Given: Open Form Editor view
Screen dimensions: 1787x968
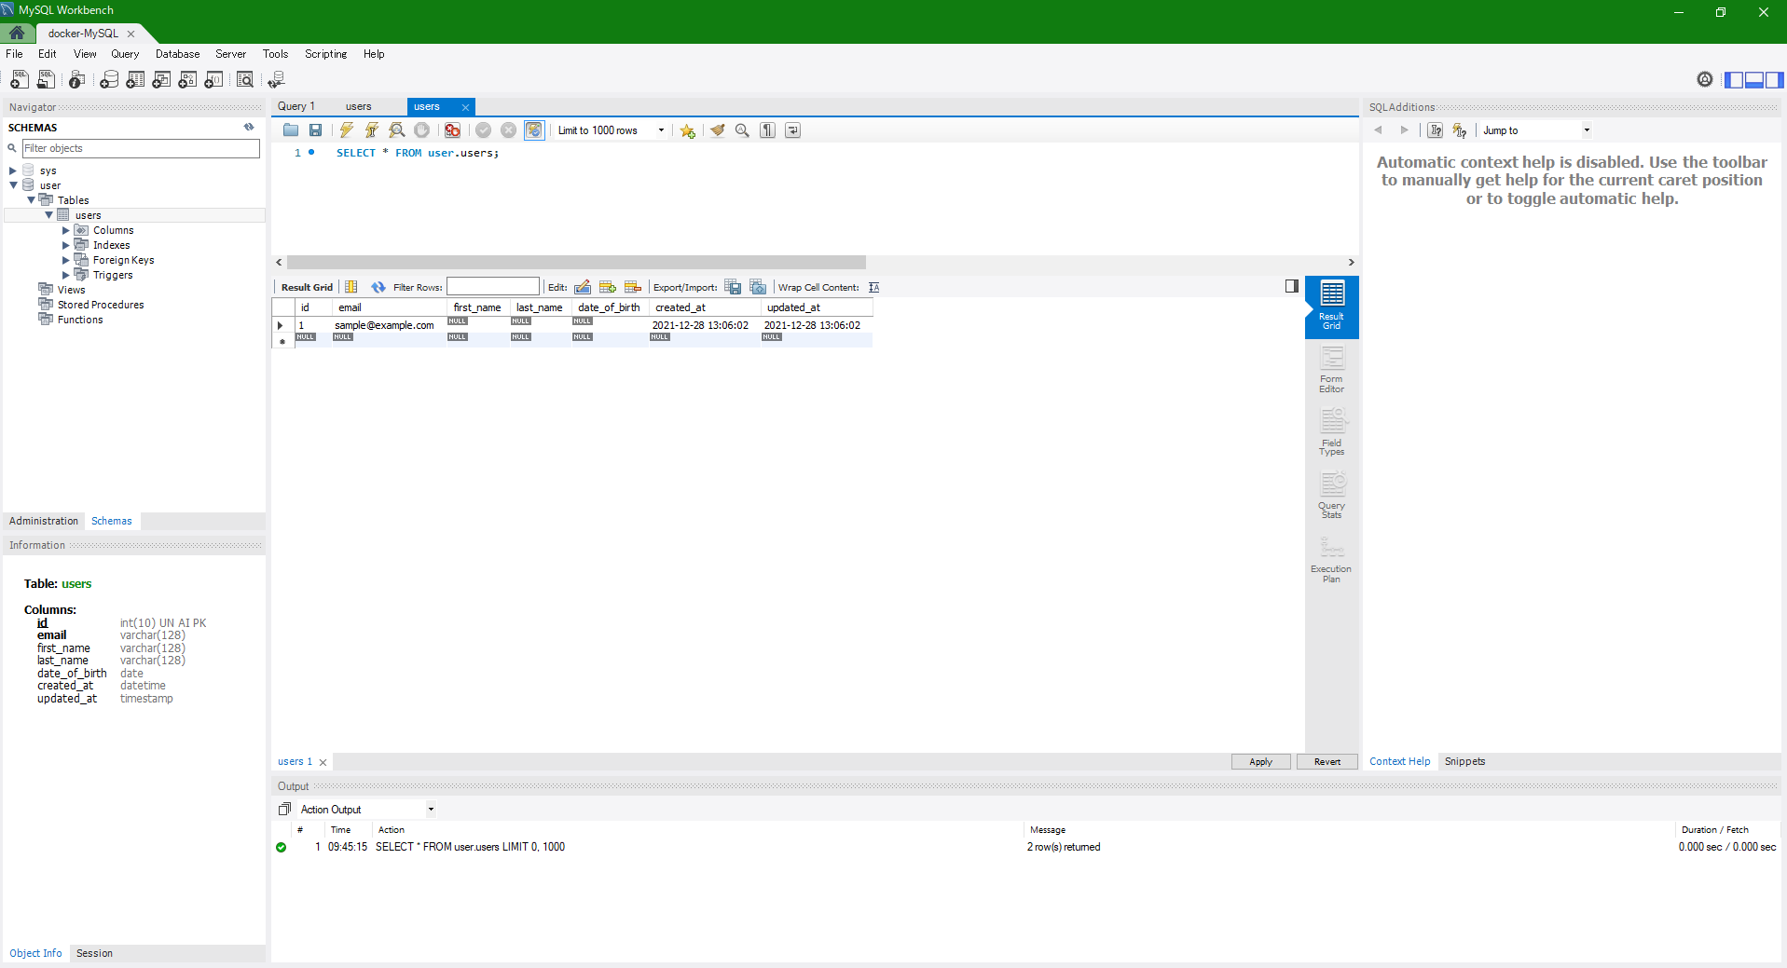Looking at the screenshot, I should coord(1331,370).
